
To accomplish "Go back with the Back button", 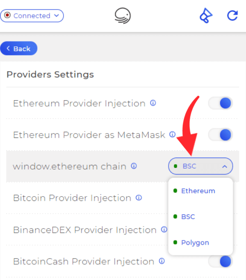I will pyautogui.click(x=19, y=48).
